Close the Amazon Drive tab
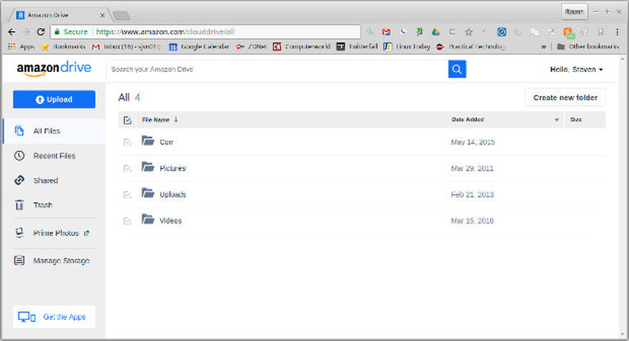Viewport: 629px width, 341px height. pyautogui.click(x=102, y=15)
